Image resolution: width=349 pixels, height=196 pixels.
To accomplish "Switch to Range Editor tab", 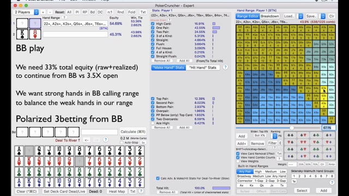I will (x=248, y=16).
